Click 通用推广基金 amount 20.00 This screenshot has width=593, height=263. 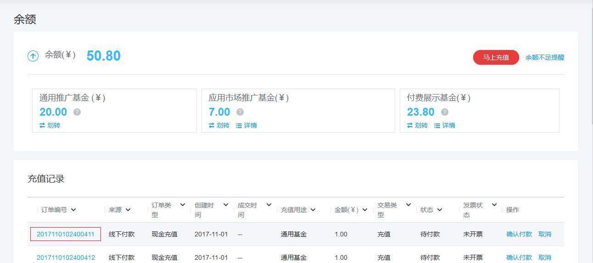click(53, 112)
